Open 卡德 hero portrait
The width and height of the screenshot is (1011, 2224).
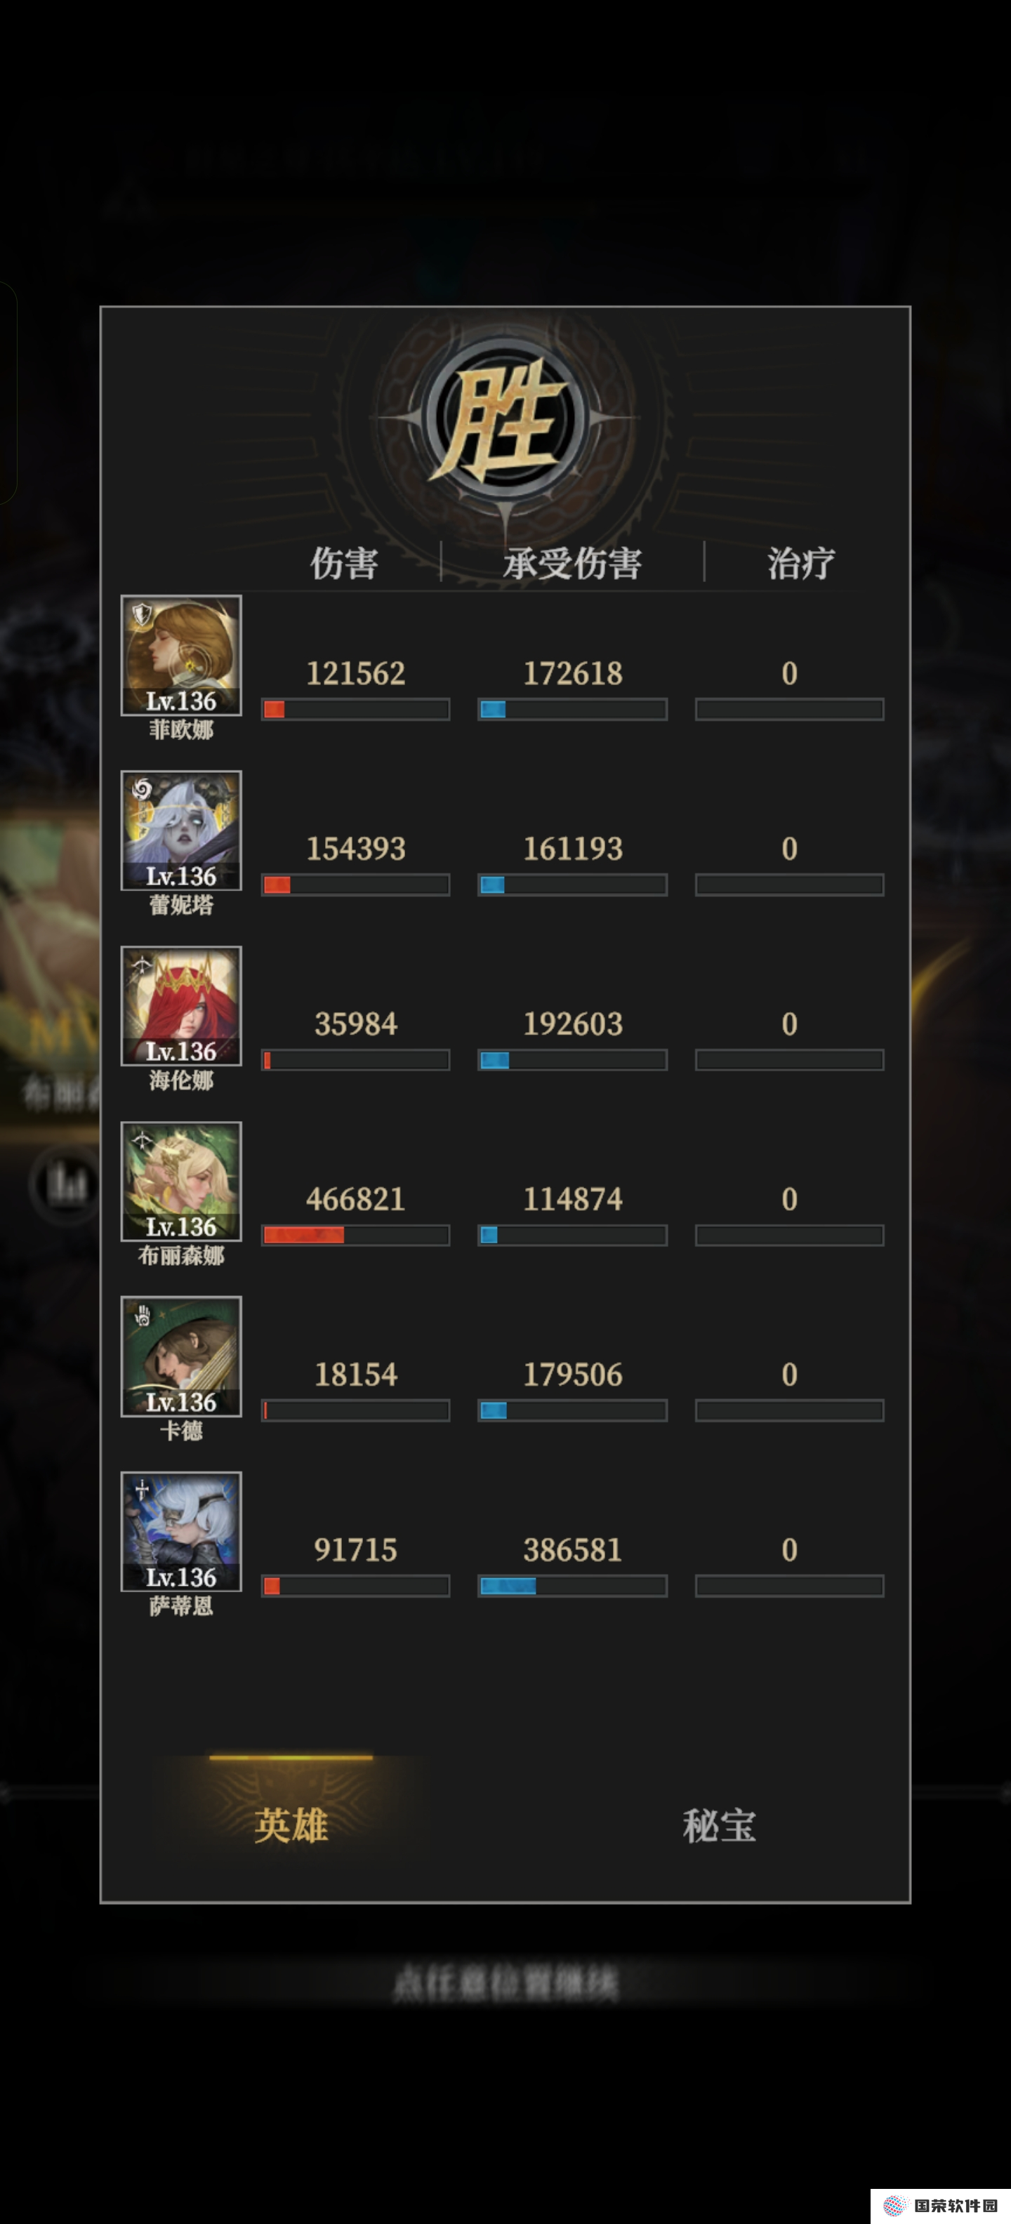pyautogui.click(x=180, y=1356)
